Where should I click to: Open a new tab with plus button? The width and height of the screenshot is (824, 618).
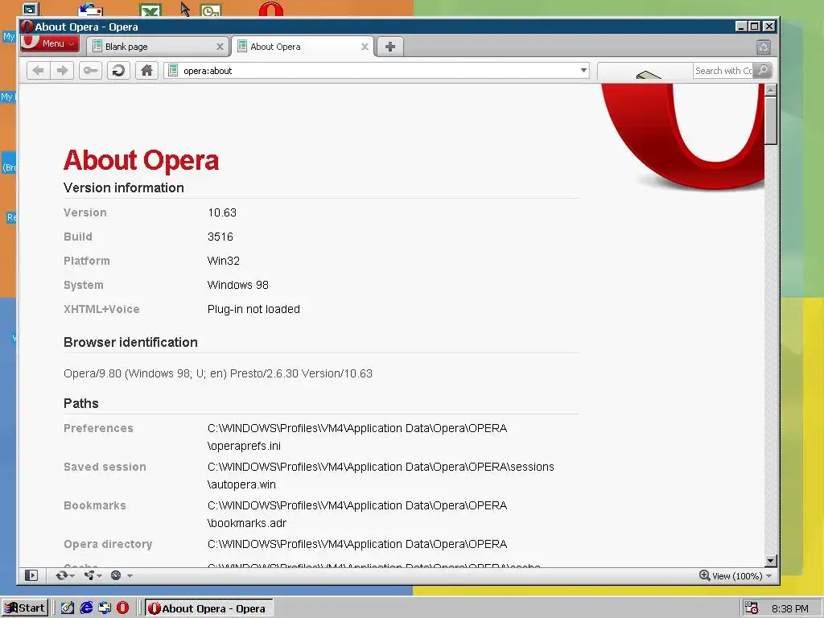point(390,47)
